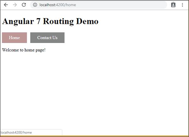This screenshot has height=137, width=189.
Task: Click the "/home" path in the URL
Action: coord(71,5)
